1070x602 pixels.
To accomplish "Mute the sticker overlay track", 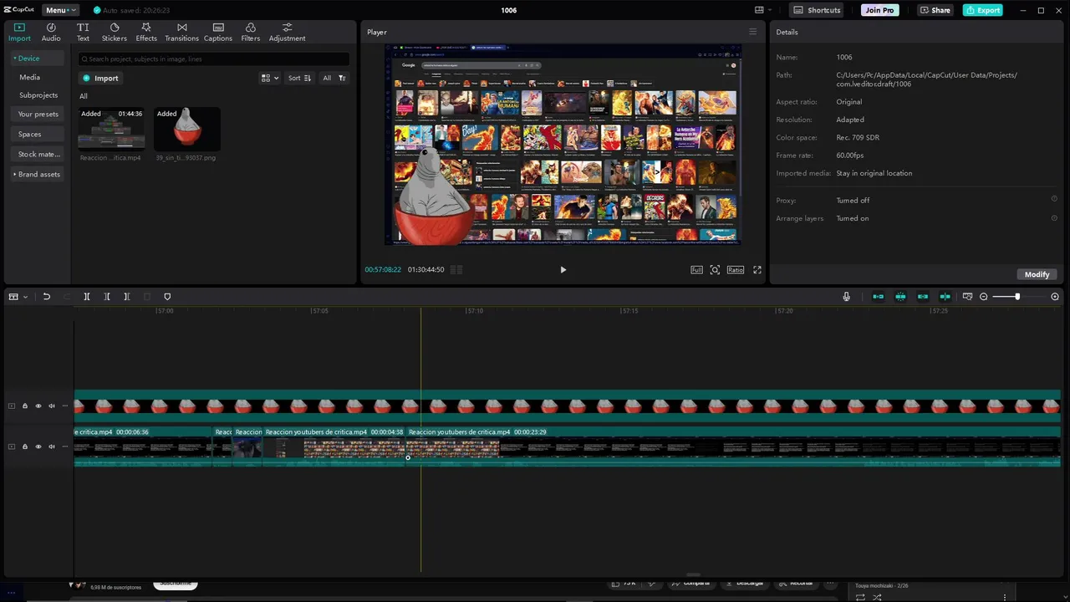I will point(51,406).
